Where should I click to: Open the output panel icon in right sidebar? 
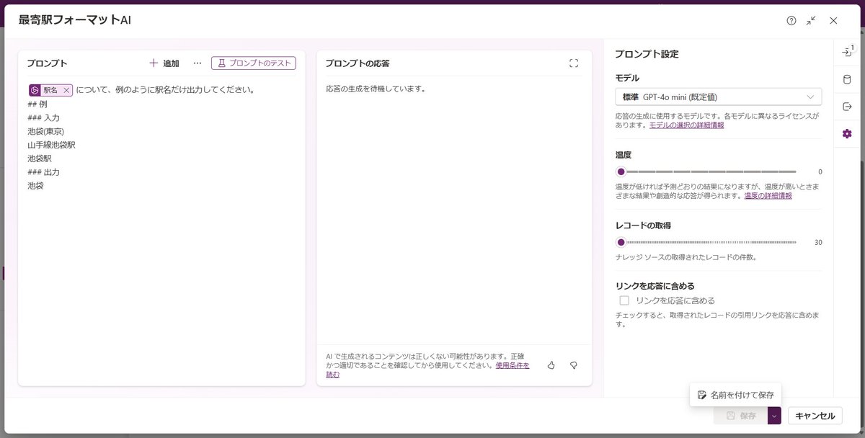pos(847,107)
